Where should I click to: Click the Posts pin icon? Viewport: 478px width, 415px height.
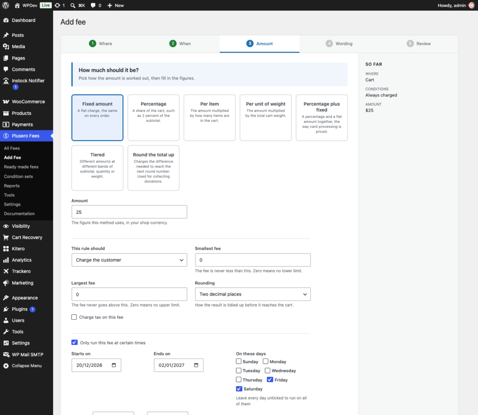(x=6, y=35)
